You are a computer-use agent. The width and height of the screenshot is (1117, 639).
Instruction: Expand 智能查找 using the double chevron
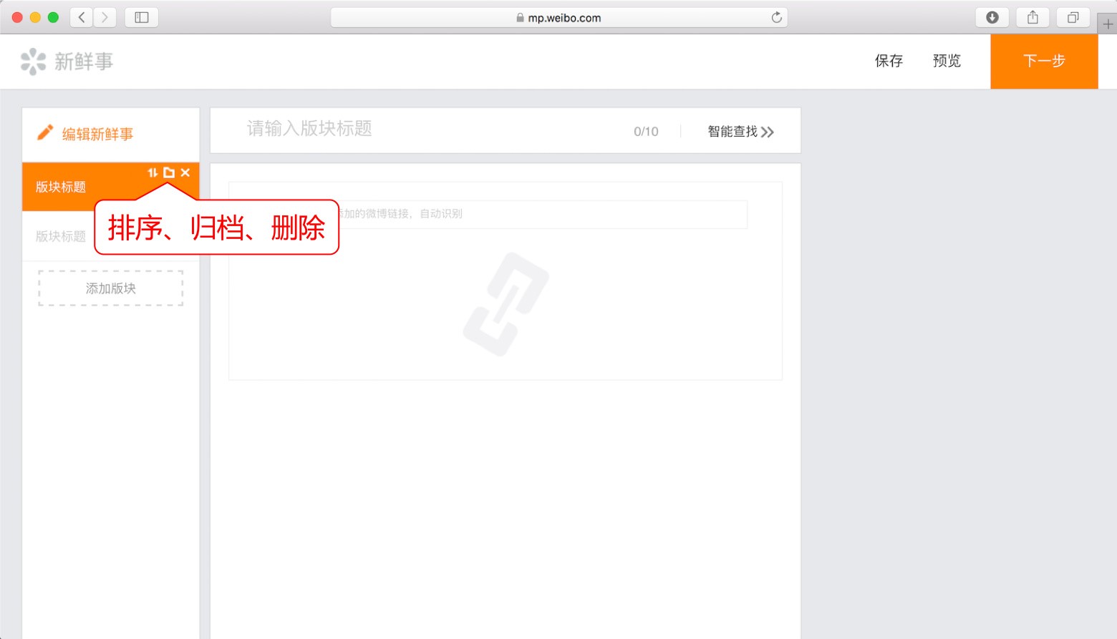click(768, 132)
